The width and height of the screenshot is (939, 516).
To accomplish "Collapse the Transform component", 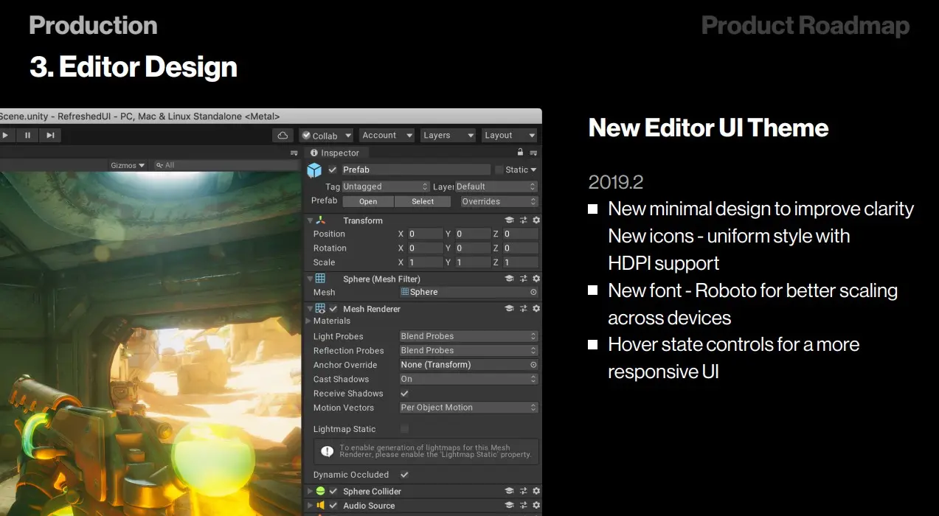I will pyautogui.click(x=310, y=220).
